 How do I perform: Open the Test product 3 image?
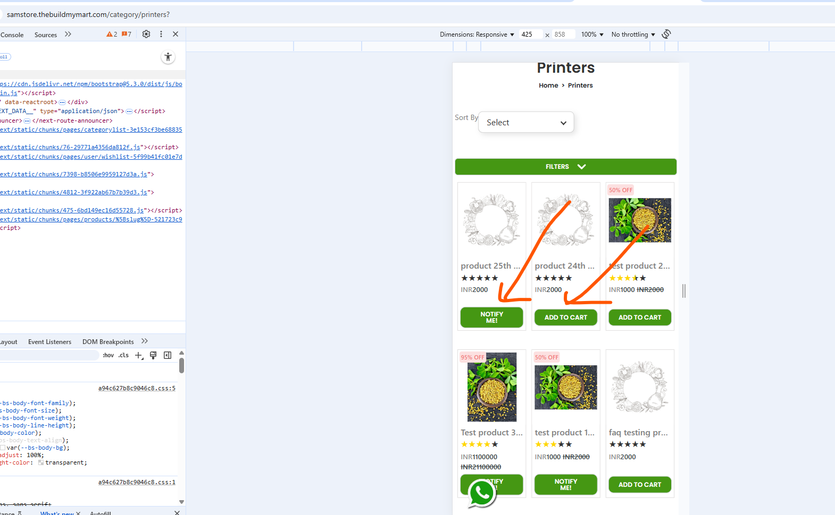tap(492, 387)
